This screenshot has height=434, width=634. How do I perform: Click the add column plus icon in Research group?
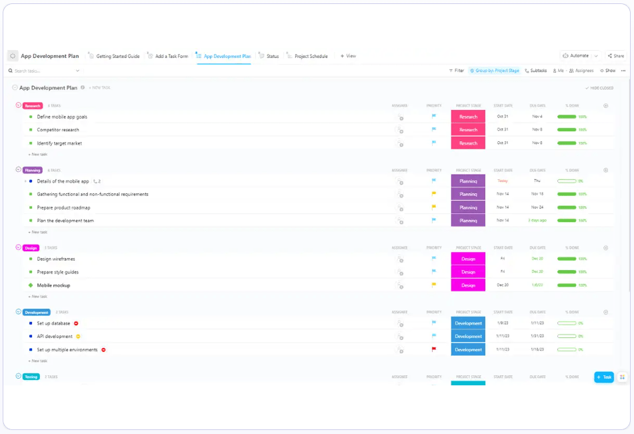[606, 105]
